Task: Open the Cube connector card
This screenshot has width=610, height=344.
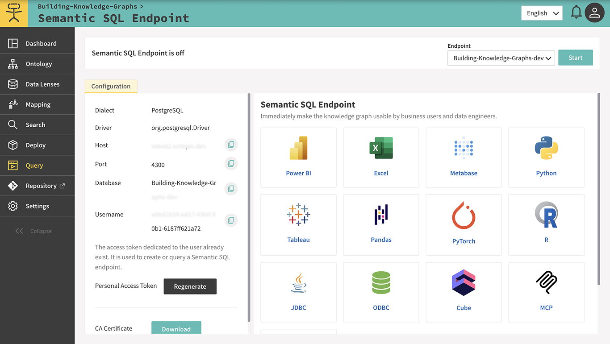Action: click(464, 292)
